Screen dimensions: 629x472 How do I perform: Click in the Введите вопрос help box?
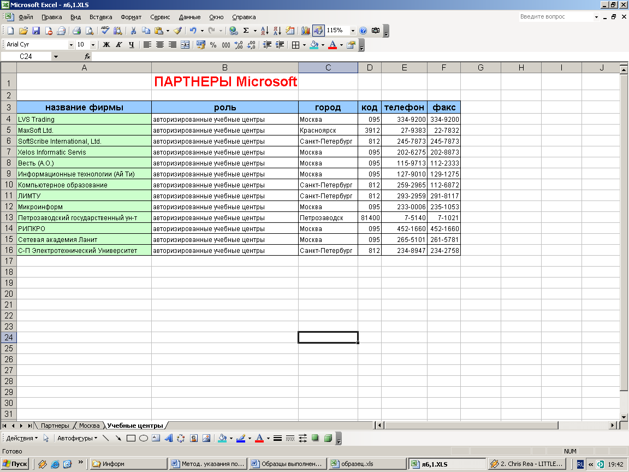click(556, 17)
